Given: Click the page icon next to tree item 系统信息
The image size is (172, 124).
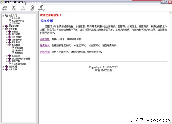Looking at the screenshot, I should tap(13, 48).
